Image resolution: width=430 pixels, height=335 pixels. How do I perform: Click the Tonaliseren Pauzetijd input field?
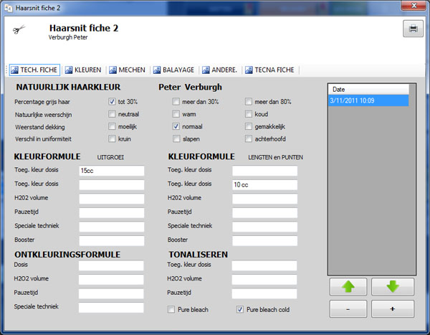tap(264, 293)
